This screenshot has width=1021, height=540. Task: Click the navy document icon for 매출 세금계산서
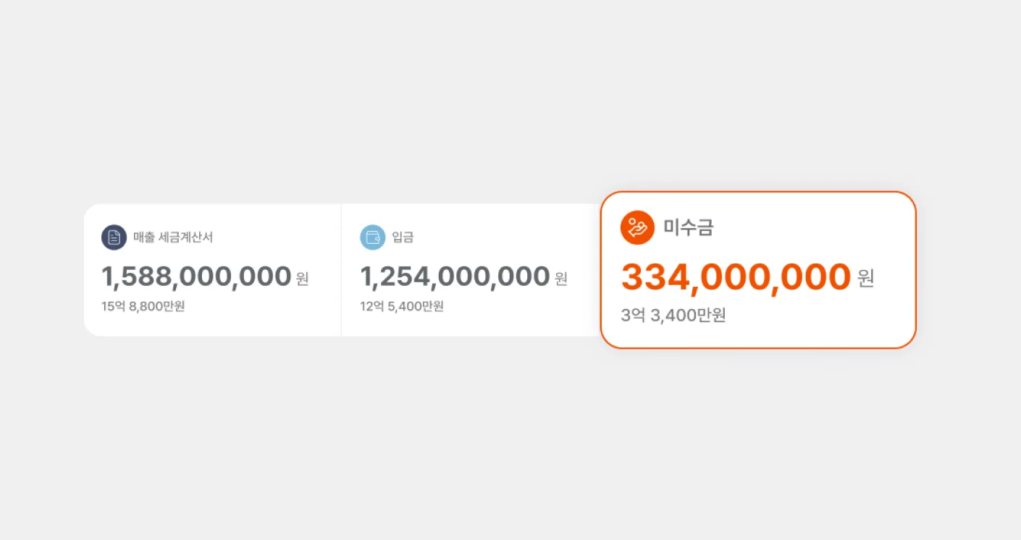[x=114, y=237]
